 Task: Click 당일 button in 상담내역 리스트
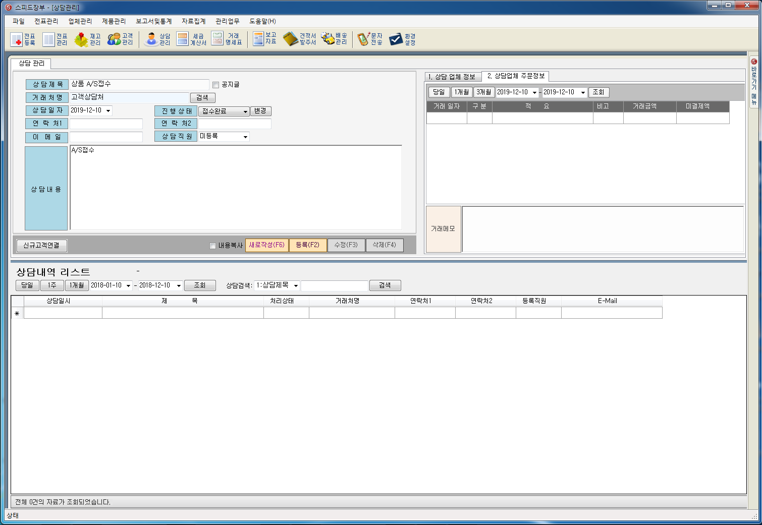tap(27, 285)
